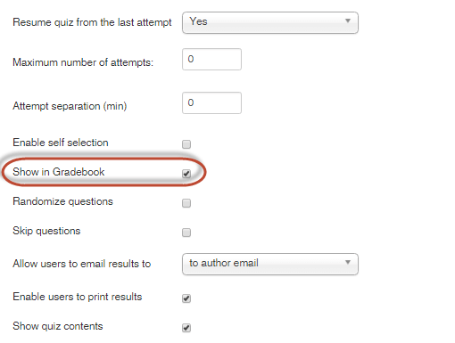Click the Maximum number of attempts field
Screen dimensions: 455x343
pyautogui.click(x=211, y=59)
